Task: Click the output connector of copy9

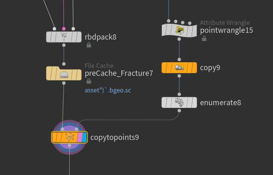Action: point(179,76)
